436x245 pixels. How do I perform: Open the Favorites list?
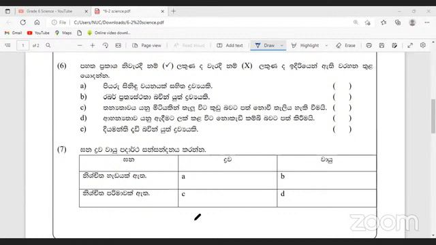coord(384,22)
